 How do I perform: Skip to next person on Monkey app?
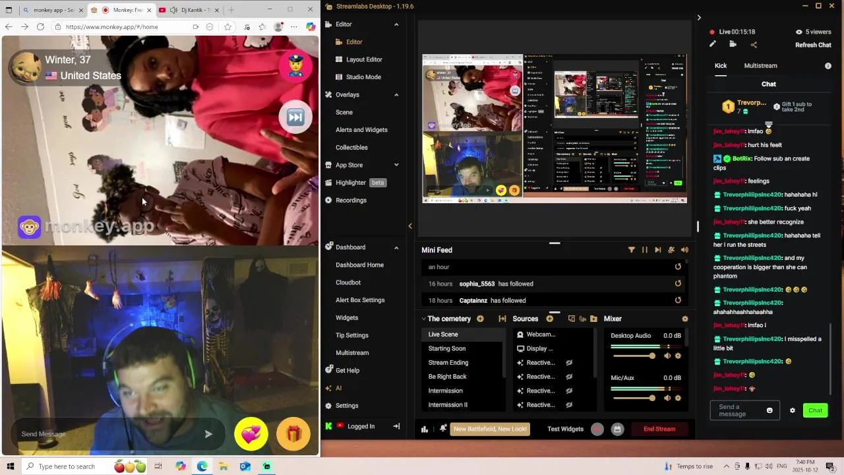pos(295,118)
